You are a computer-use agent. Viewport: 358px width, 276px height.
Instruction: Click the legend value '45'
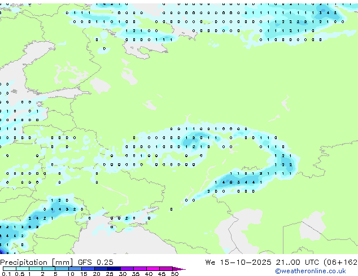(x=161, y=274)
